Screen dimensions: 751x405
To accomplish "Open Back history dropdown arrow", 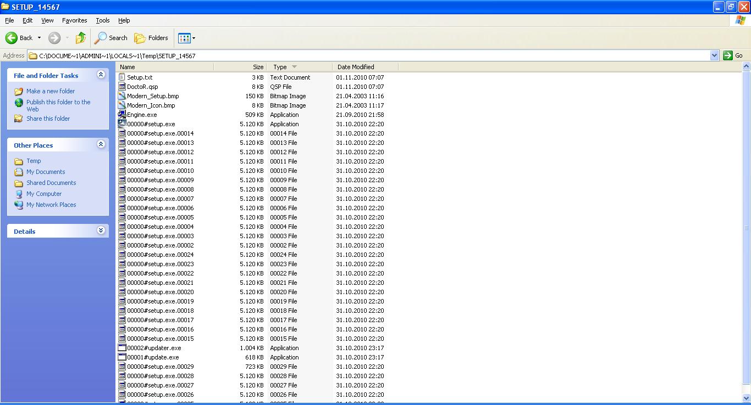I will 39,38.
